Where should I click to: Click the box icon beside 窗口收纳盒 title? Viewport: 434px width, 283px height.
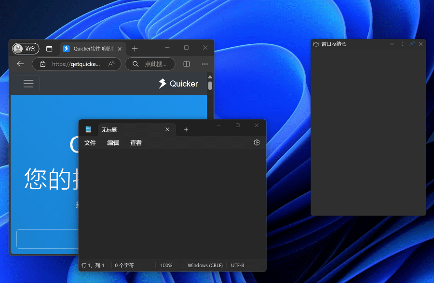coord(316,44)
